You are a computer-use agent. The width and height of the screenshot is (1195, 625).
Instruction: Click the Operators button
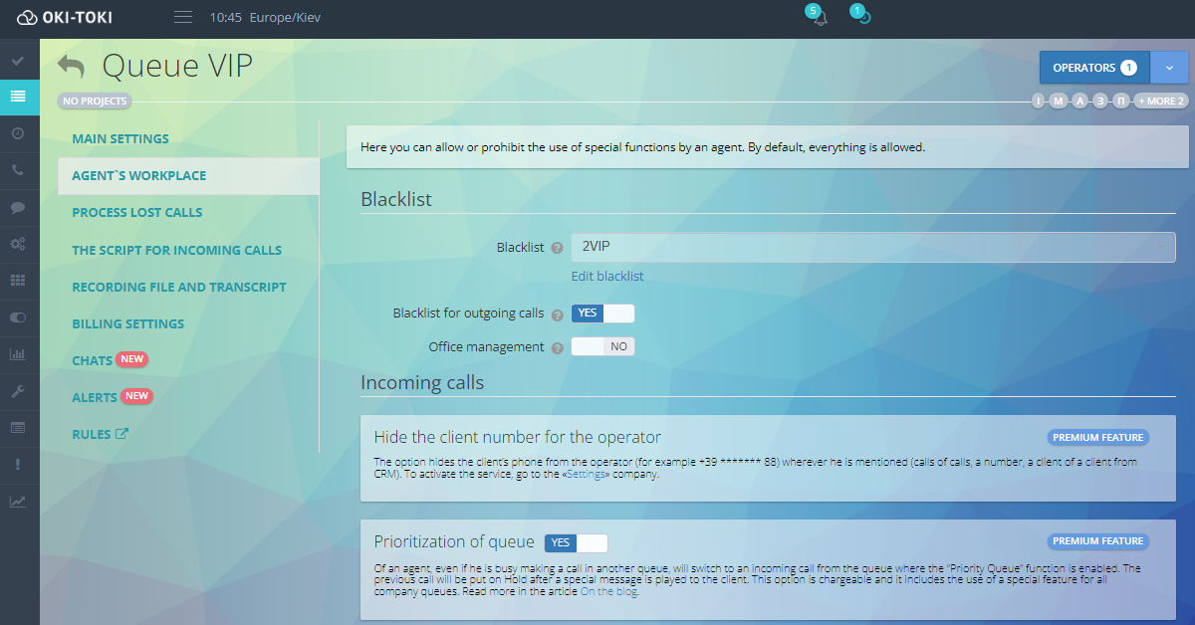point(1093,68)
